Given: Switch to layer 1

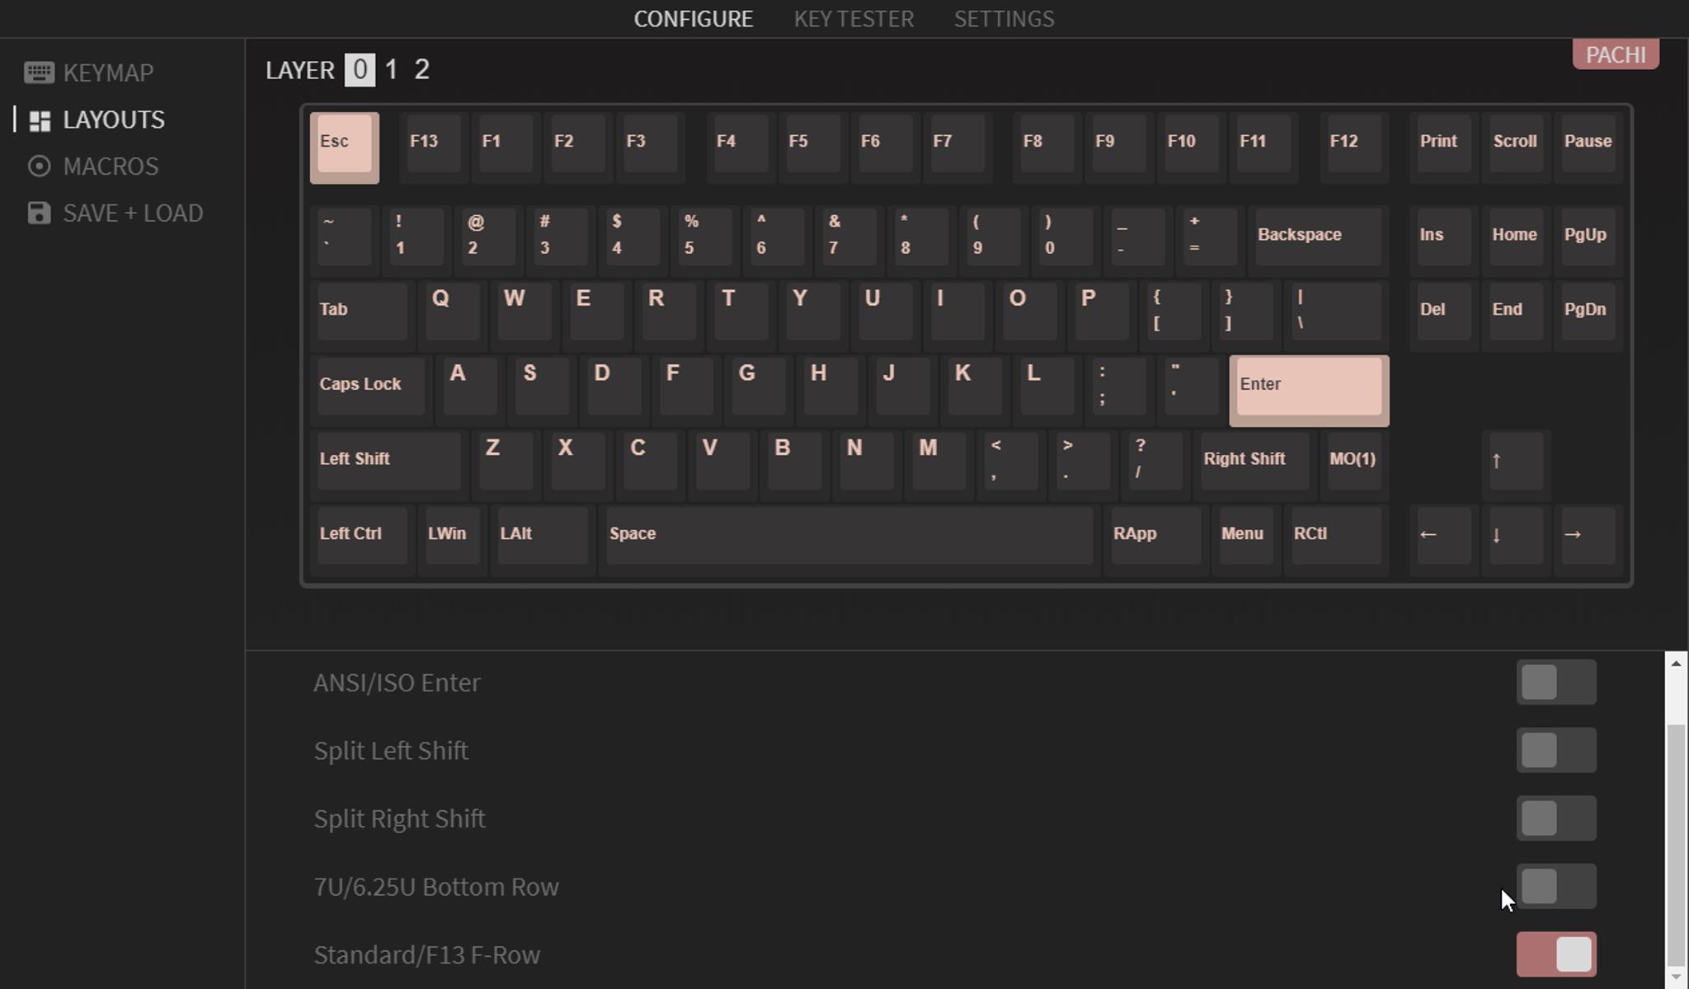Looking at the screenshot, I should (392, 70).
